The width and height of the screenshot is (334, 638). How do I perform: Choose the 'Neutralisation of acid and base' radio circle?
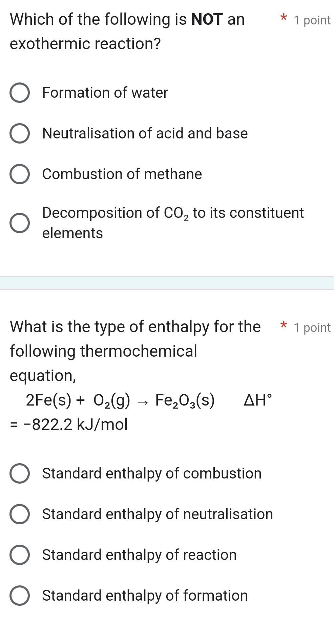(19, 133)
